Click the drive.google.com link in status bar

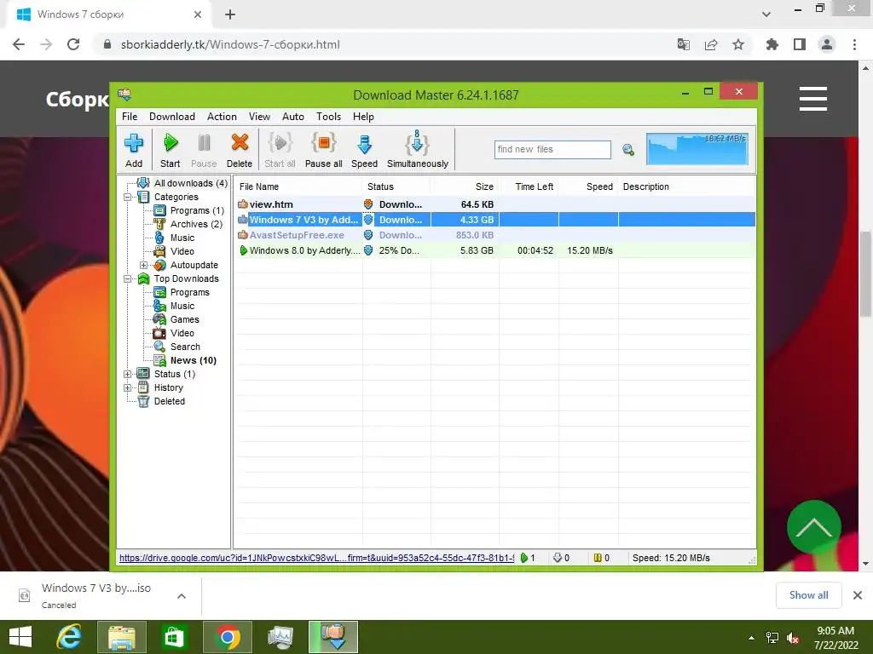(x=316, y=558)
